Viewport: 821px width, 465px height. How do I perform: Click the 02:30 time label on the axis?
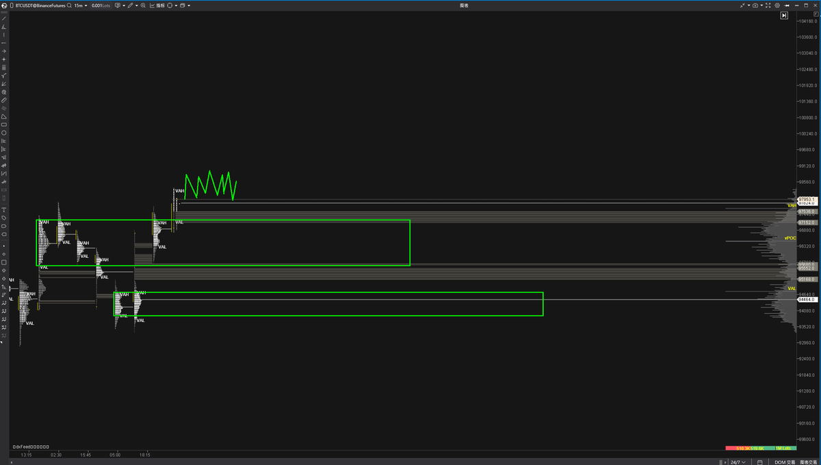56,454
